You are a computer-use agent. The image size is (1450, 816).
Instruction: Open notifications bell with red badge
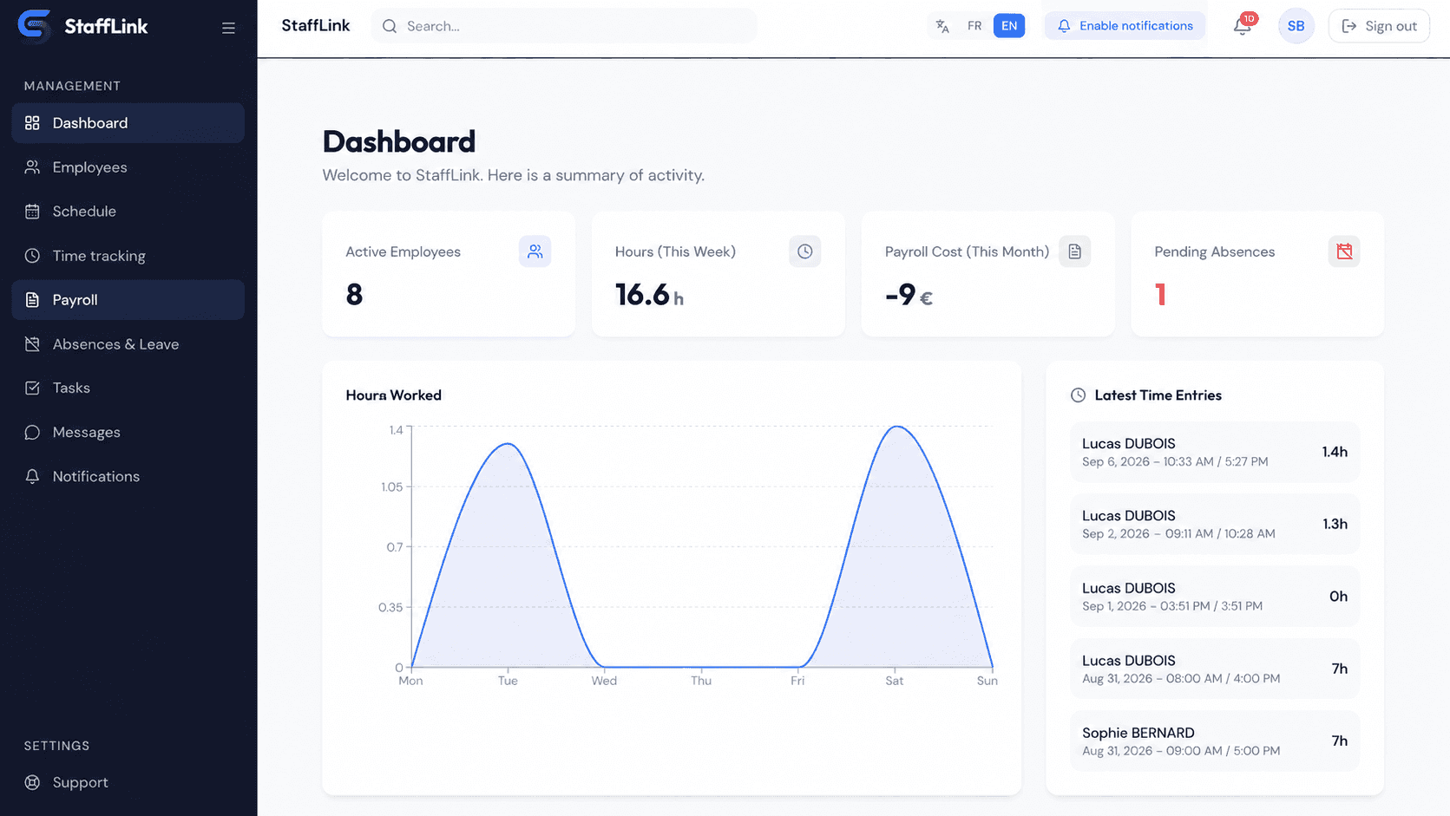(1243, 26)
